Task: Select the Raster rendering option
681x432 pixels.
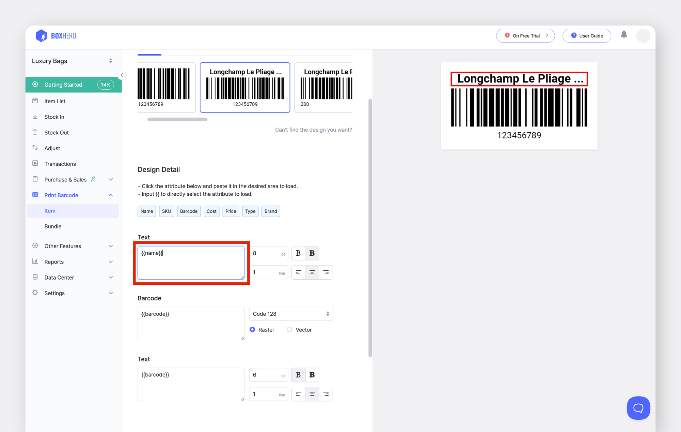Action: (252, 330)
